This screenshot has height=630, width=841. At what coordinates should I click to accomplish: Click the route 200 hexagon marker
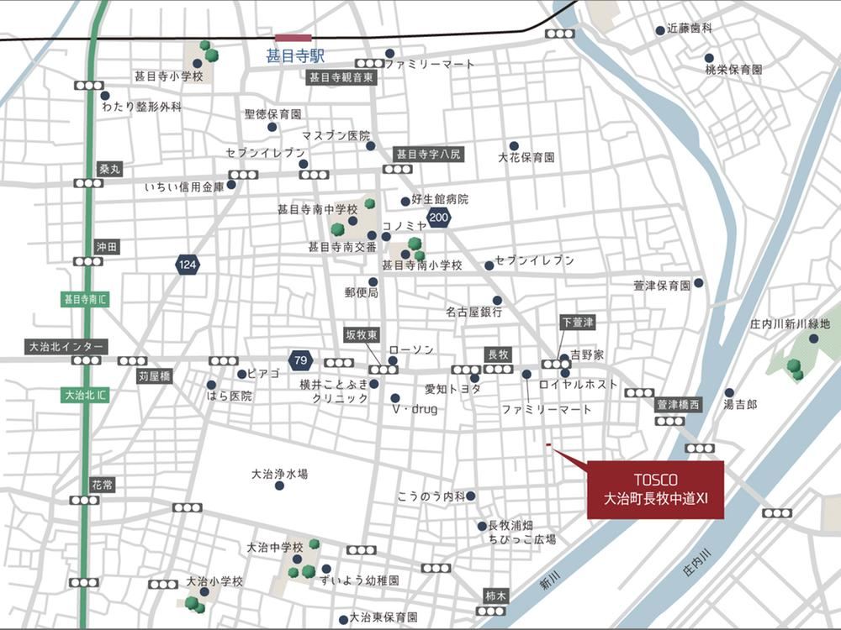439,218
